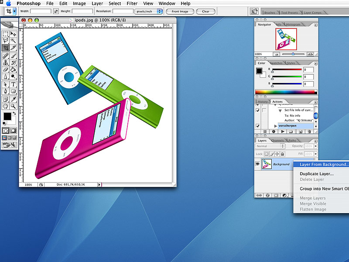Select the Magic Wand tool

(x=14, y=41)
